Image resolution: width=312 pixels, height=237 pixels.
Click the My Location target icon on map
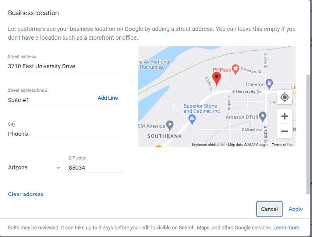(x=284, y=97)
